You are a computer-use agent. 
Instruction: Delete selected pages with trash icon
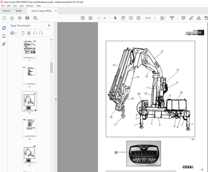[23, 33]
